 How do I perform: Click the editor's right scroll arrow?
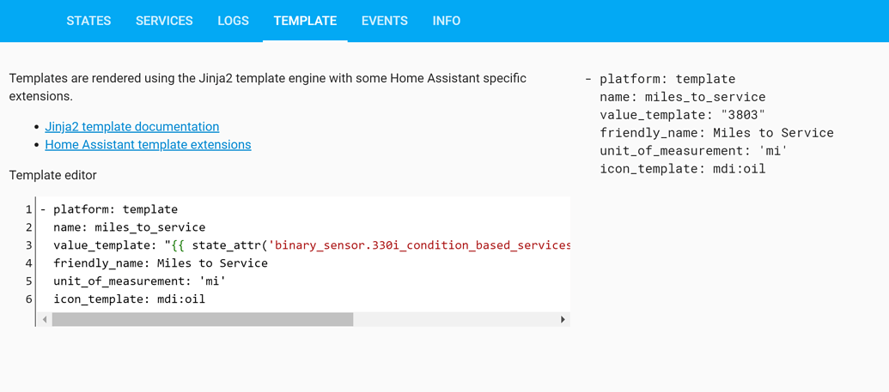[563, 319]
